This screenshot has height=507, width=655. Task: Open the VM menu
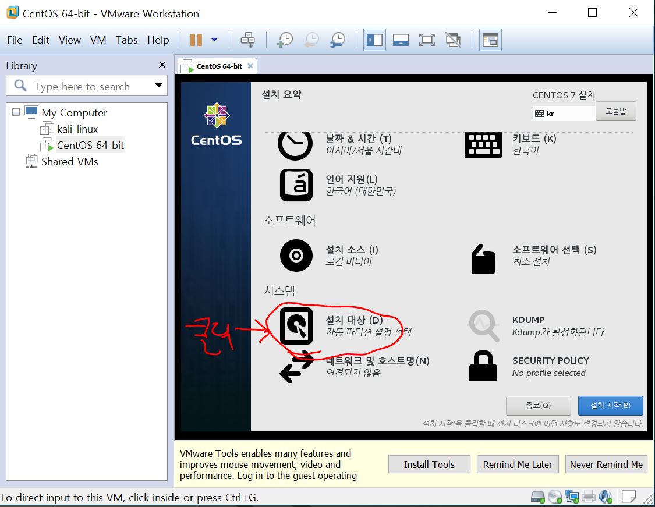point(98,40)
